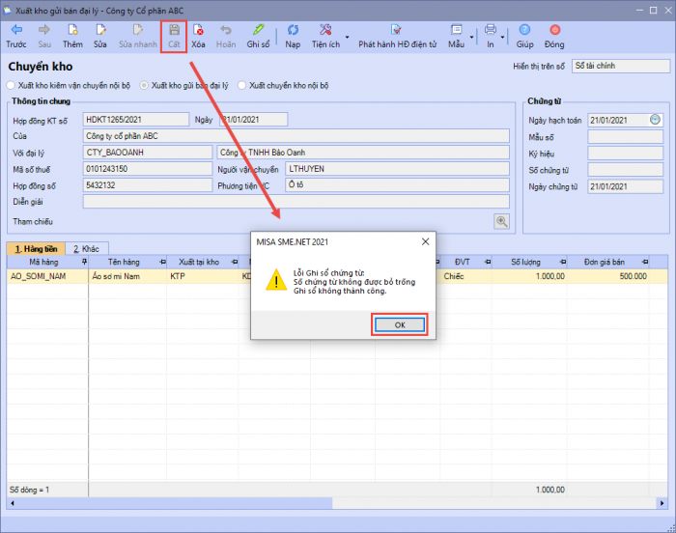Click the Số chứng từ input field

pyautogui.click(x=625, y=170)
